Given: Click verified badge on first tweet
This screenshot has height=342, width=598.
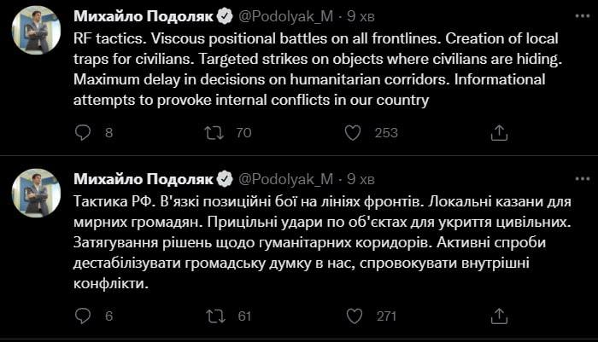Looking at the screenshot, I should click(x=225, y=16).
